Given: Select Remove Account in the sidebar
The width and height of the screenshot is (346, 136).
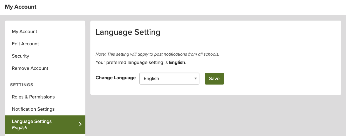Looking at the screenshot, I should point(30,68).
